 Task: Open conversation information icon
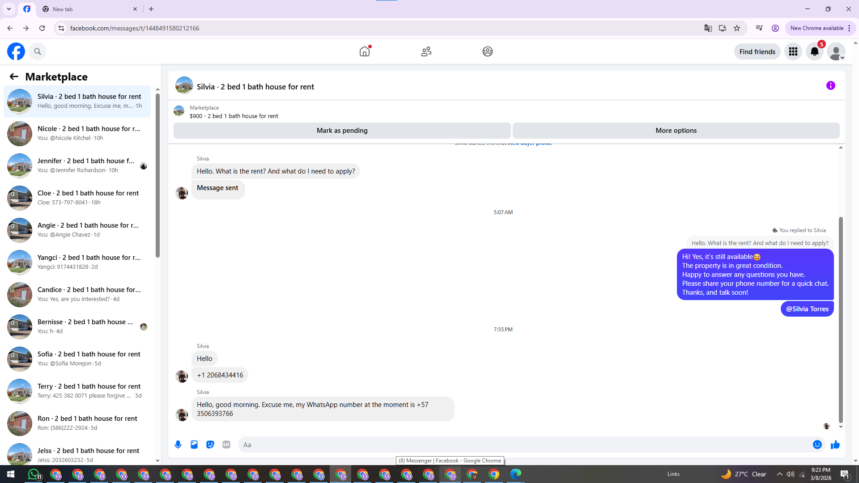830,85
